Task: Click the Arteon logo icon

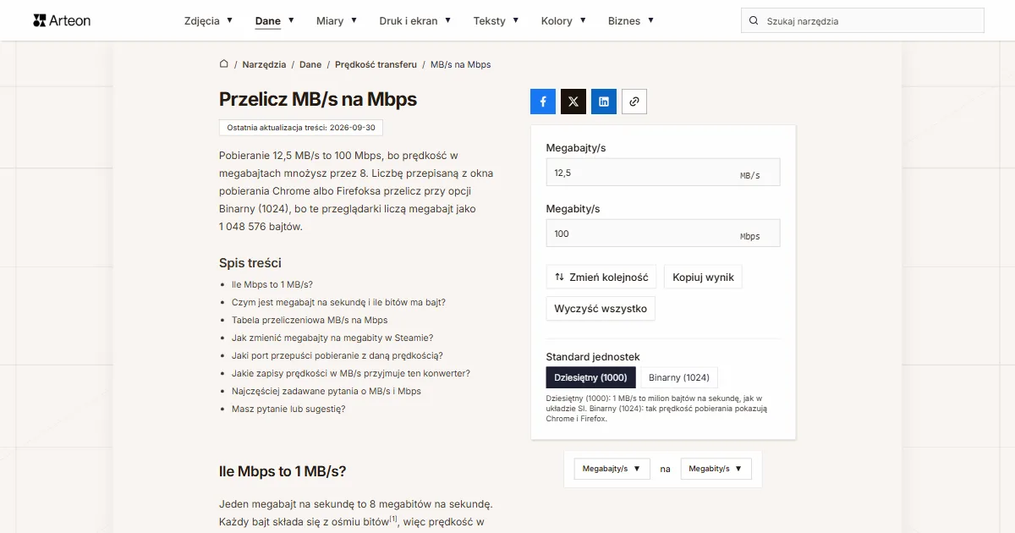Action: pyautogui.click(x=39, y=20)
